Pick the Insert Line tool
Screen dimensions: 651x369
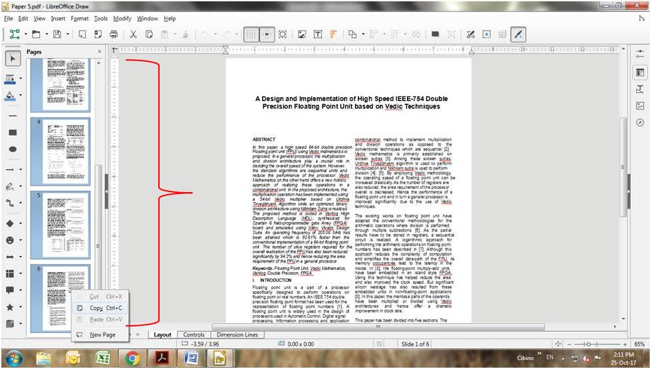tap(13, 115)
